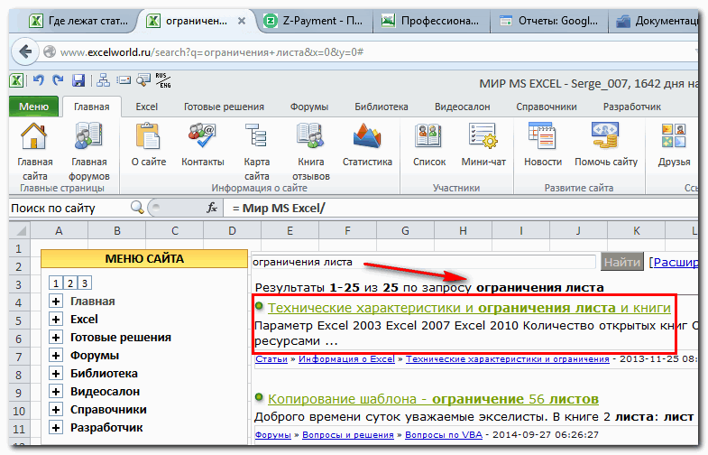Select column E header

pos(290,231)
